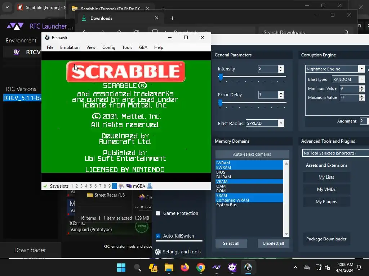
Task: Open My Lists
Action: pos(326,177)
